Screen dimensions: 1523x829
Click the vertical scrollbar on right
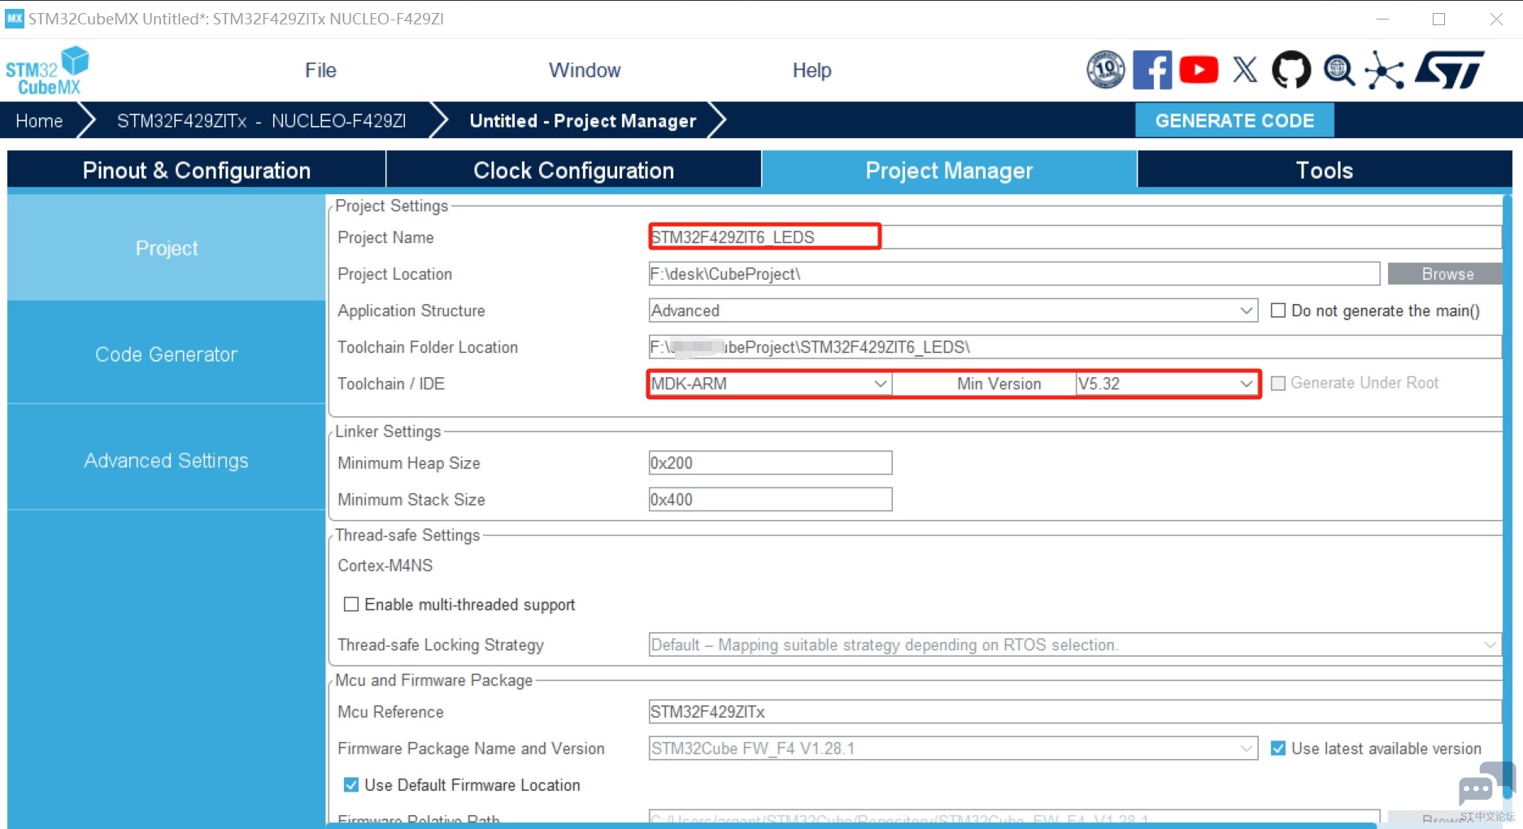click(1508, 496)
